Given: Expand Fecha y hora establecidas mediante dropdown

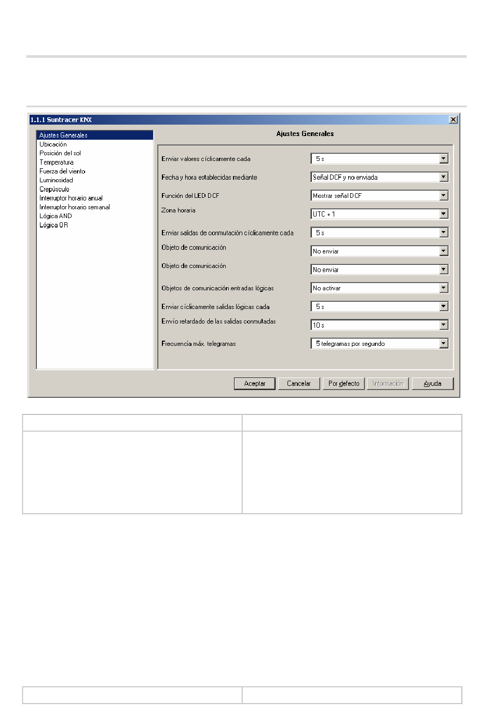Looking at the screenshot, I should 443,177.
